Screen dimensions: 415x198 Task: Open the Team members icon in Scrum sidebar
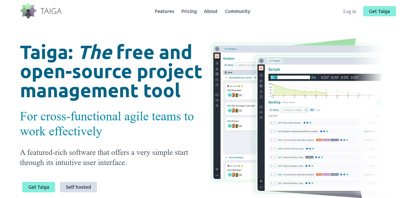(x=261, y=117)
